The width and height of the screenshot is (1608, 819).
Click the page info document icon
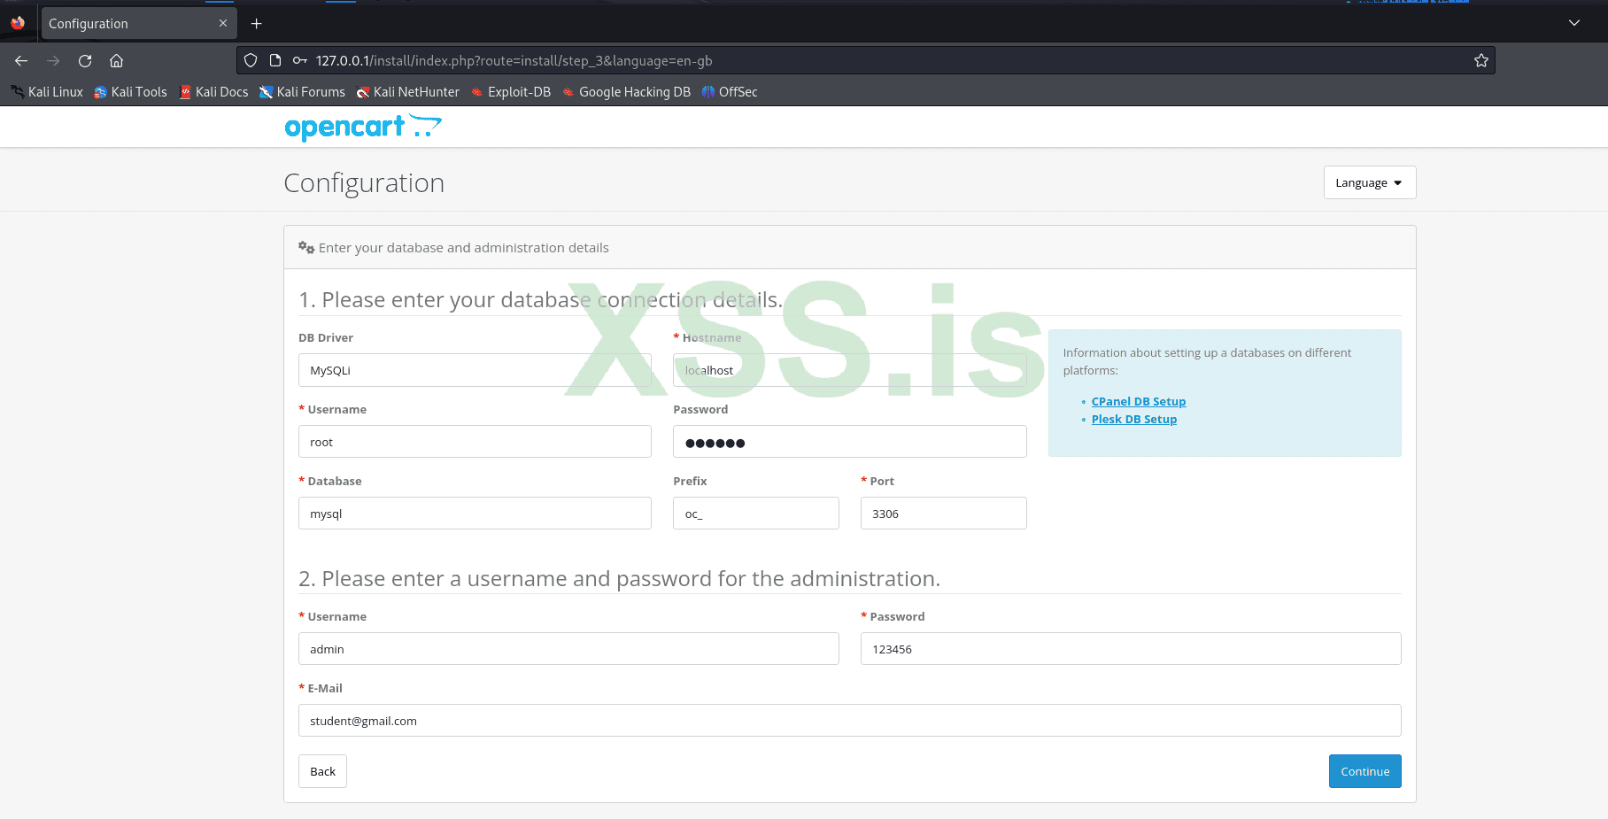(275, 60)
